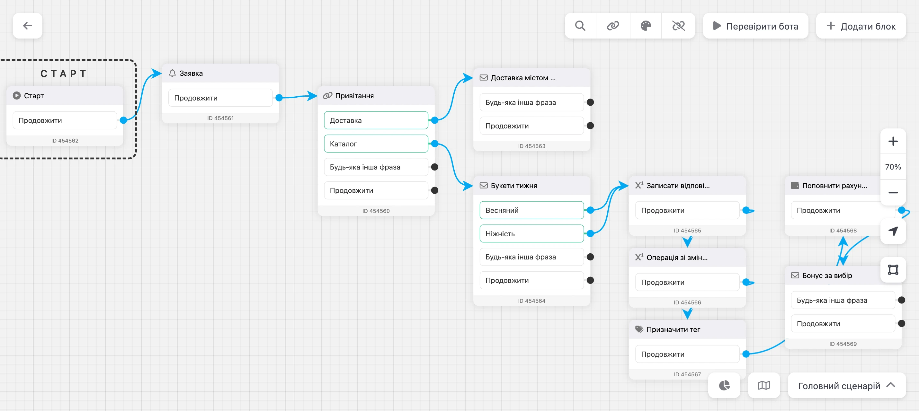Open the map overview icon
This screenshot has height=411, width=919.
click(x=764, y=385)
